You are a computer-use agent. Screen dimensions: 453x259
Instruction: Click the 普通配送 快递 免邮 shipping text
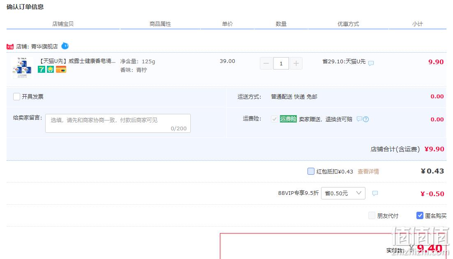(x=294, y=97)
